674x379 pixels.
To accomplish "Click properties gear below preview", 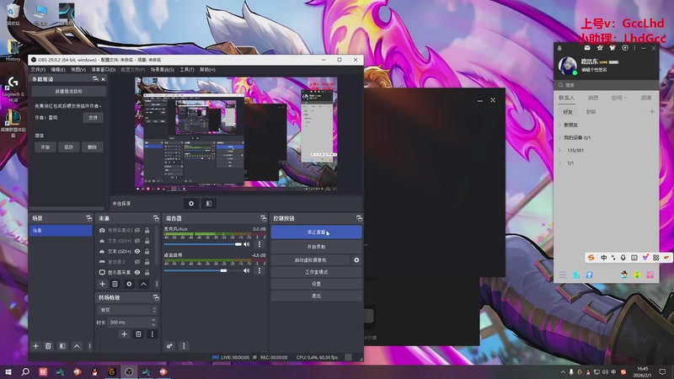I will [x=191, y=204].
